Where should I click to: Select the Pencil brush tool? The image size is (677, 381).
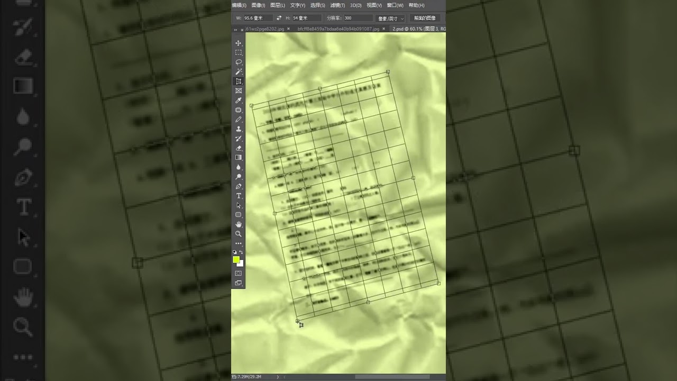coord(239,120)
